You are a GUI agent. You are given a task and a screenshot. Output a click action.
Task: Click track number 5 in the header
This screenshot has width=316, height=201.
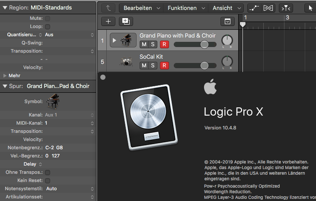(102, 62)
